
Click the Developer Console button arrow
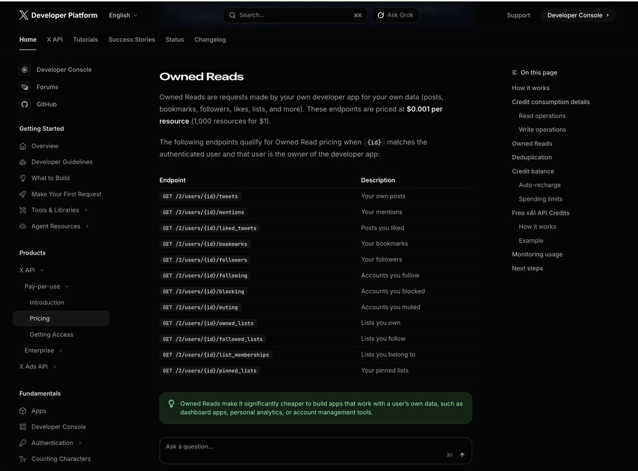click(608, 15)
